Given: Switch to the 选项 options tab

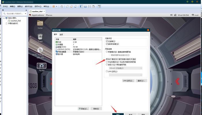Looking at the screenshot, I should click(61, 34).
